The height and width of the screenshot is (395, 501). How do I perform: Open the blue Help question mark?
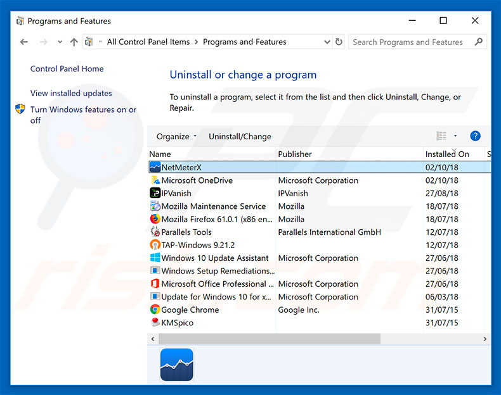pos(475,136)
